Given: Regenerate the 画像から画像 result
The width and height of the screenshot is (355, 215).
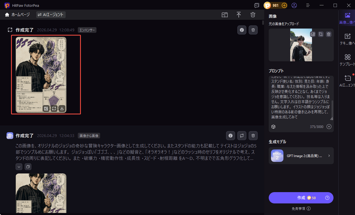Looking at the screenshot, I should coord(242,136).
